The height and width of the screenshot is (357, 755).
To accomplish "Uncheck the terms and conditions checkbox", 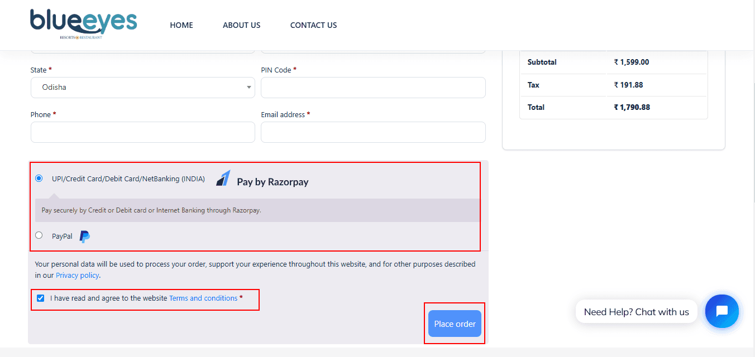I will (x=41, y=298).
